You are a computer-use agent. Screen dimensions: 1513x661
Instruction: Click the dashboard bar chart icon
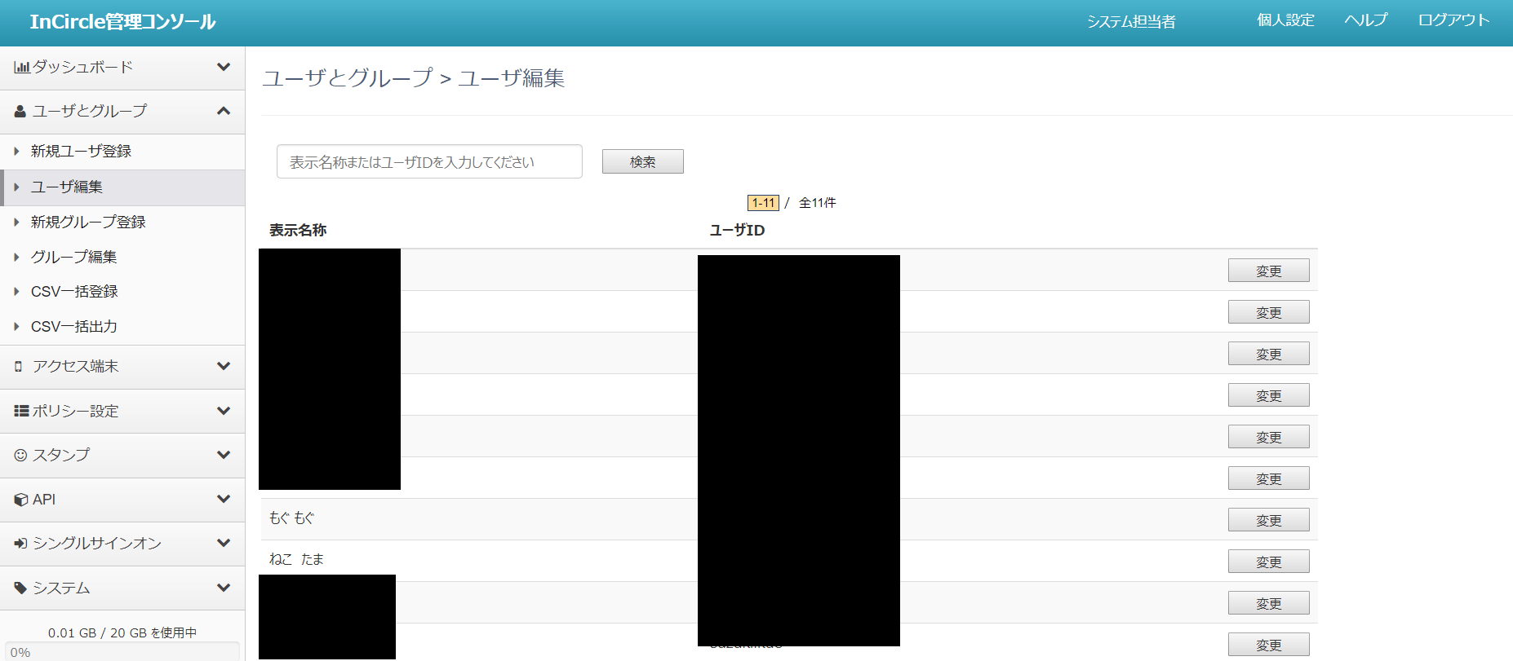21,68
